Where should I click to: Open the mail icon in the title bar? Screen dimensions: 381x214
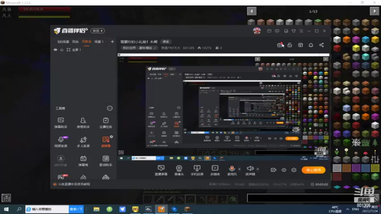pyautogui.click(x=269, y=31)
